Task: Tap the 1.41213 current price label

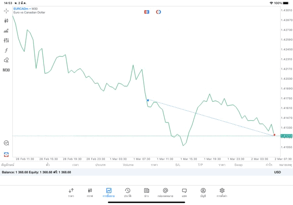Action: coord(287,136)
